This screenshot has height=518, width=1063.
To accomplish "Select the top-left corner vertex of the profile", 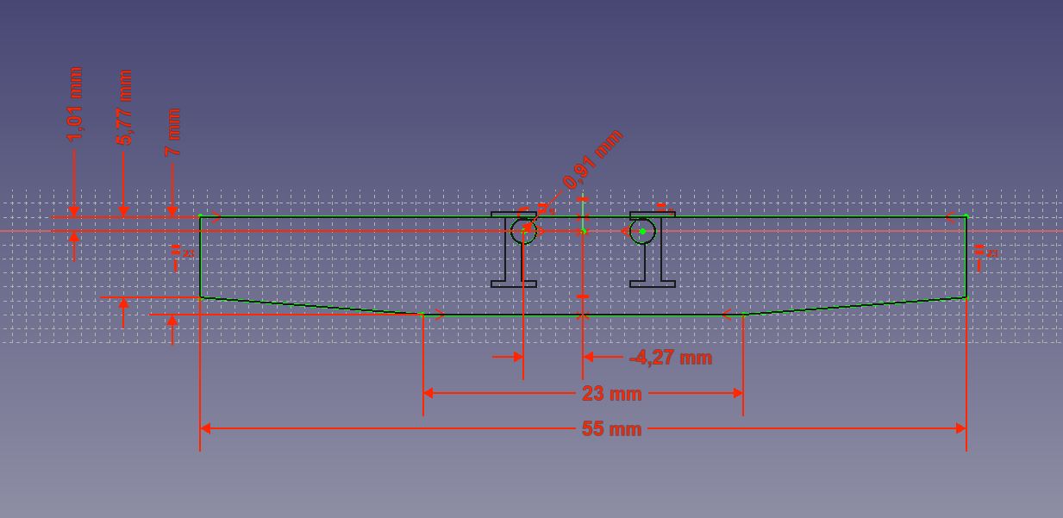I will pyautogui.click(x=201, y=216).
